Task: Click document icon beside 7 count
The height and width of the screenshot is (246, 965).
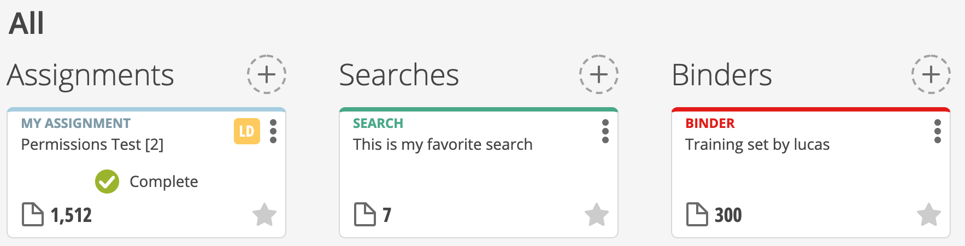Action: [364, 214]
